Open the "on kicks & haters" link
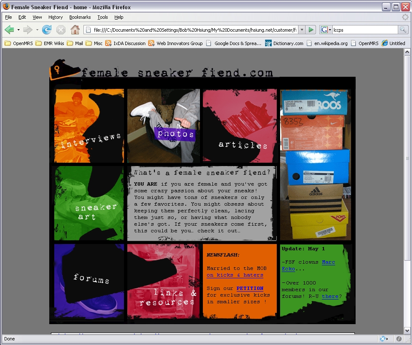This screenshot has width=412, height=345. pyautogui.click(x=235, y=275)
